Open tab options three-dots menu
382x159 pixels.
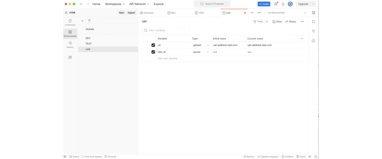click(259, 13)
